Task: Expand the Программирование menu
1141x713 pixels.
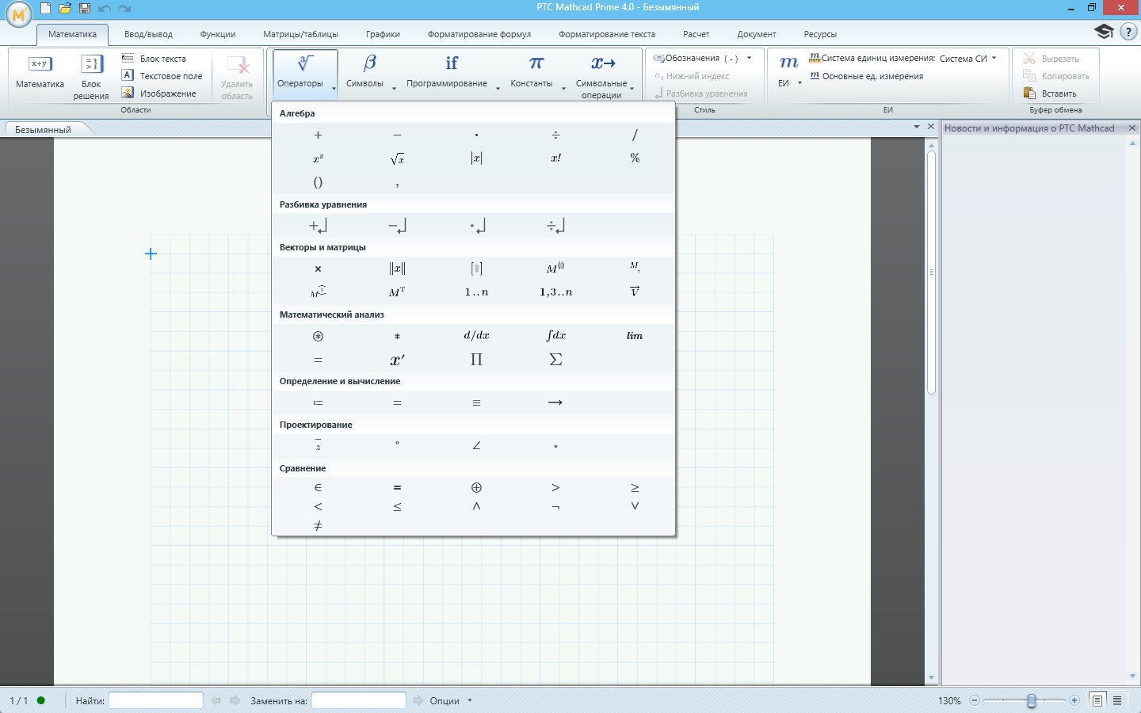Action: [452, 74]
